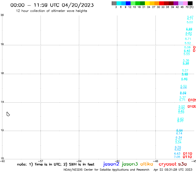Click the note 'Time is in UTC'

48,164
